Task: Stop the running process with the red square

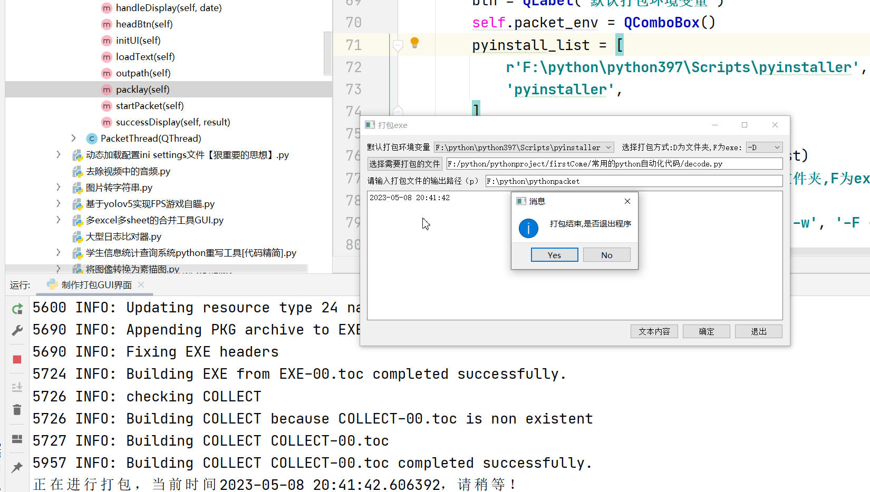Action: tap(17, 359)
